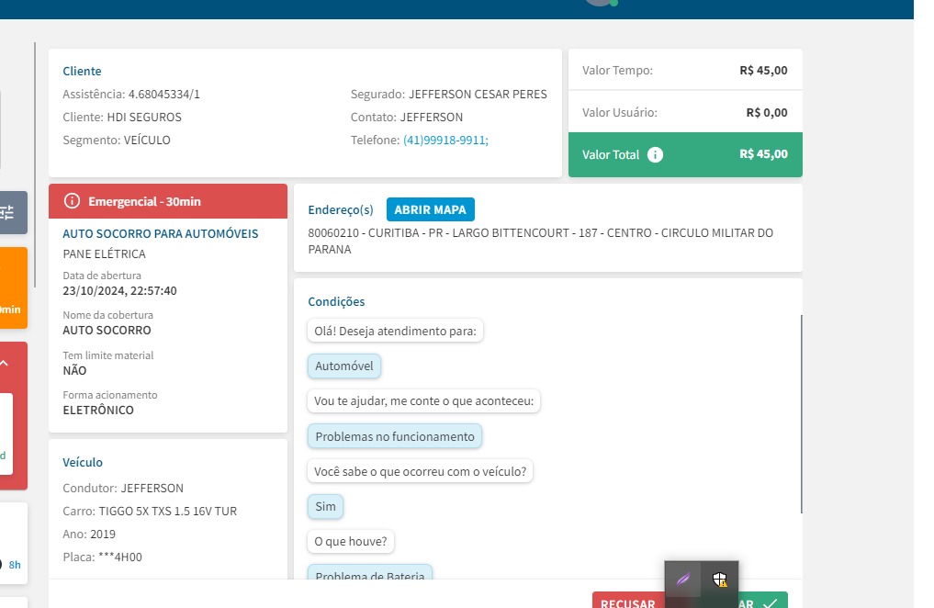The image size is (934, 608).
Task: Click the Valor Tempo amount R$ 45,00
Action: (763, 71)
